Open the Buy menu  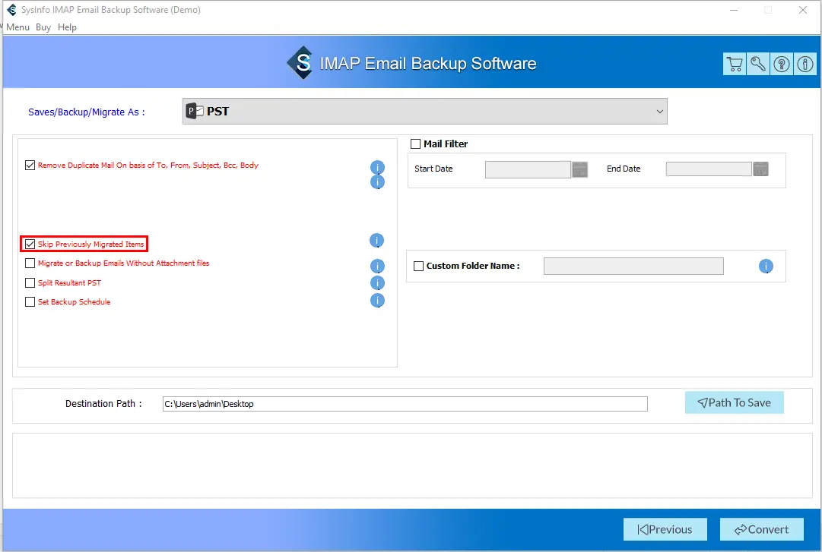[x=43, y=27]
